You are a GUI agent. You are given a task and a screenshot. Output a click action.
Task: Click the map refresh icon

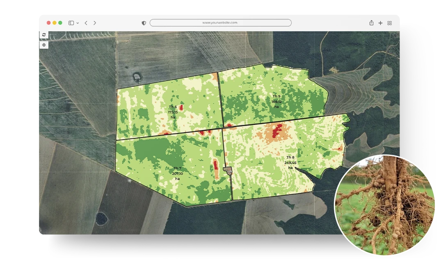(44, 35)
